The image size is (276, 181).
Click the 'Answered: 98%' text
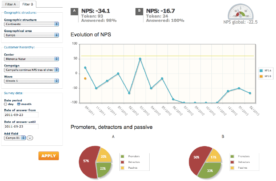pos(99,20)
